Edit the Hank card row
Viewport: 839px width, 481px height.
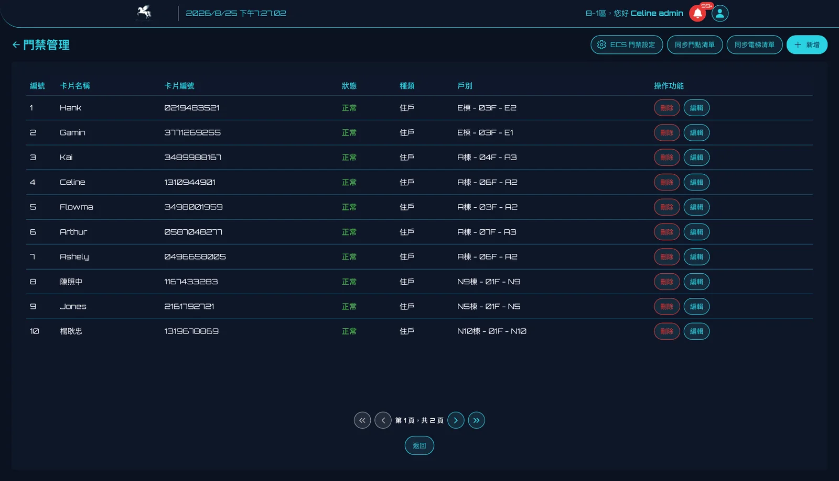697,108
